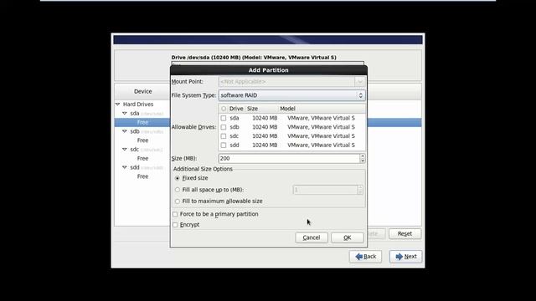Check the sdc drive checkbox
The image size is (536, 301).
pos(224,136)
